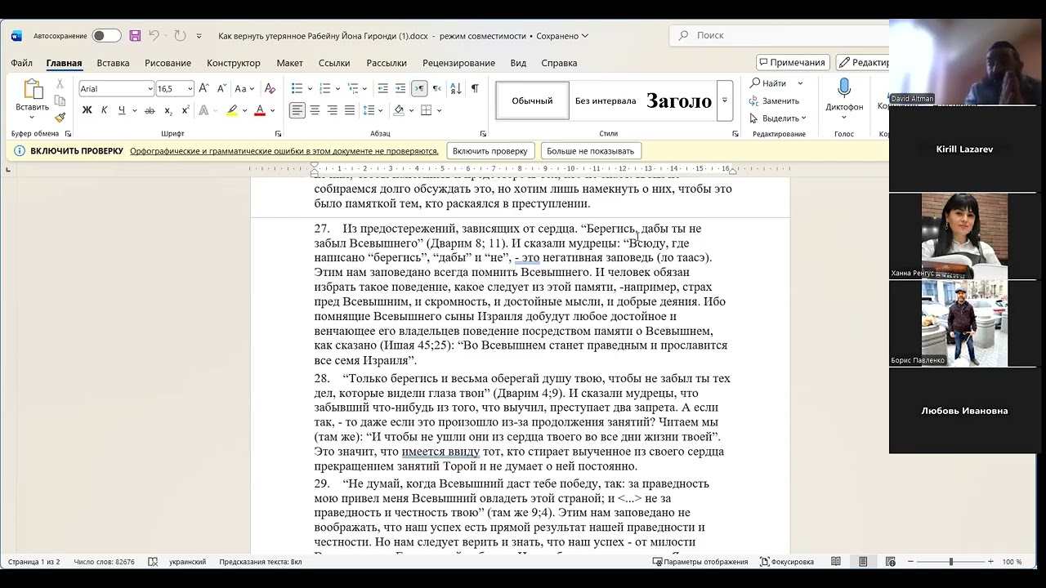
Task: Switch to the Вставка tab
Action: point(113,63)
